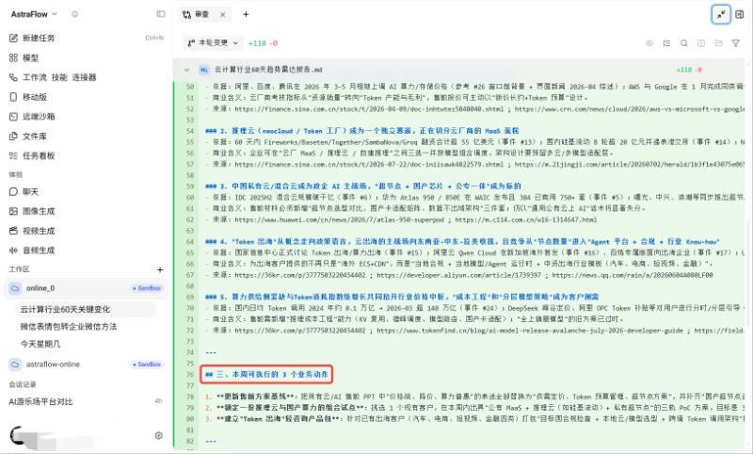Viewport: 753px width, 454px height.
Task: Open conversation 云计算行业60天关键变化
Action: (x=65, y=309)
